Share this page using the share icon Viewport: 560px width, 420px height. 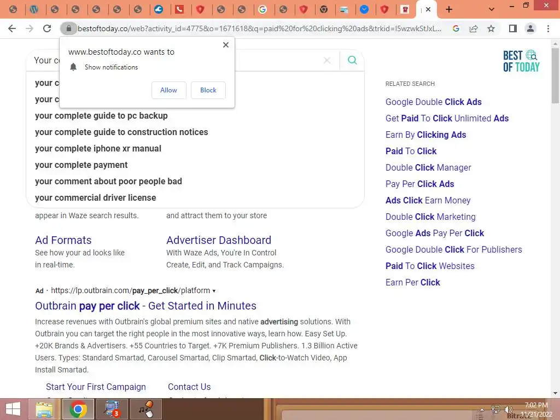pos(474,28)
